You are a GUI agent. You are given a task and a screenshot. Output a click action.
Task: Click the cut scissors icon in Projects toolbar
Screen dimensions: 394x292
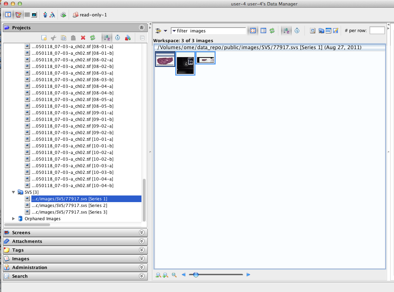pos(54,38)
